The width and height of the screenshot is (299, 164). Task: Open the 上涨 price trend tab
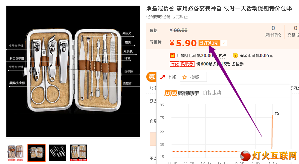(168, 77)
